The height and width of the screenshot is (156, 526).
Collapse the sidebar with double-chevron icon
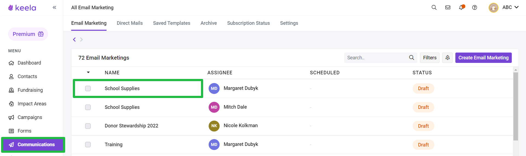click(54, 8)
